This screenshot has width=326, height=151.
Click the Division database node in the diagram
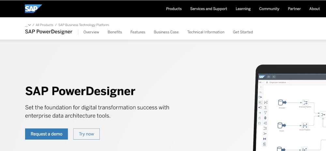click(282, 126)
